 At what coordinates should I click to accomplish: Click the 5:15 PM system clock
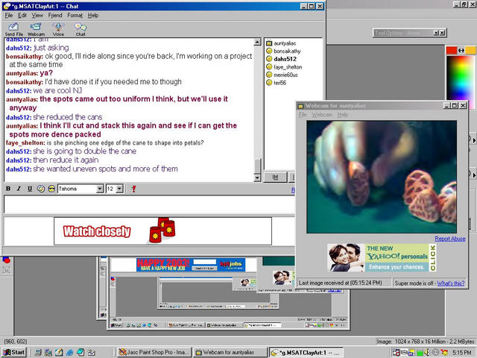[x=462, y=353]
